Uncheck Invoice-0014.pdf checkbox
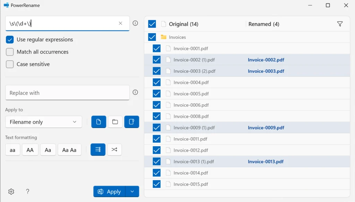Viewport: 355px width, 202px height. click(156, 173)
